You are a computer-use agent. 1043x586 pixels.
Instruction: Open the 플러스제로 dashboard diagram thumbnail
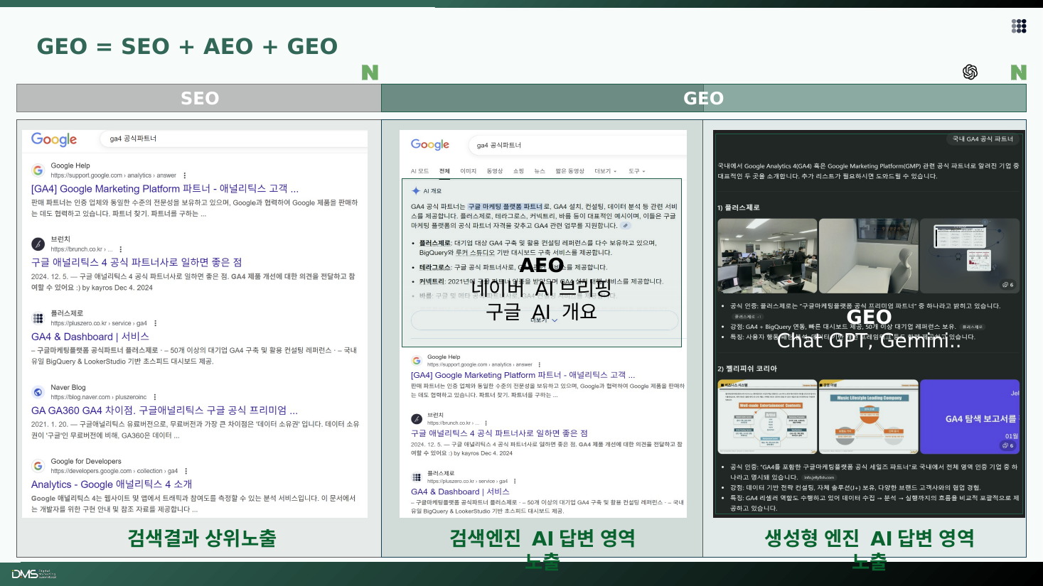coord(970,256)
